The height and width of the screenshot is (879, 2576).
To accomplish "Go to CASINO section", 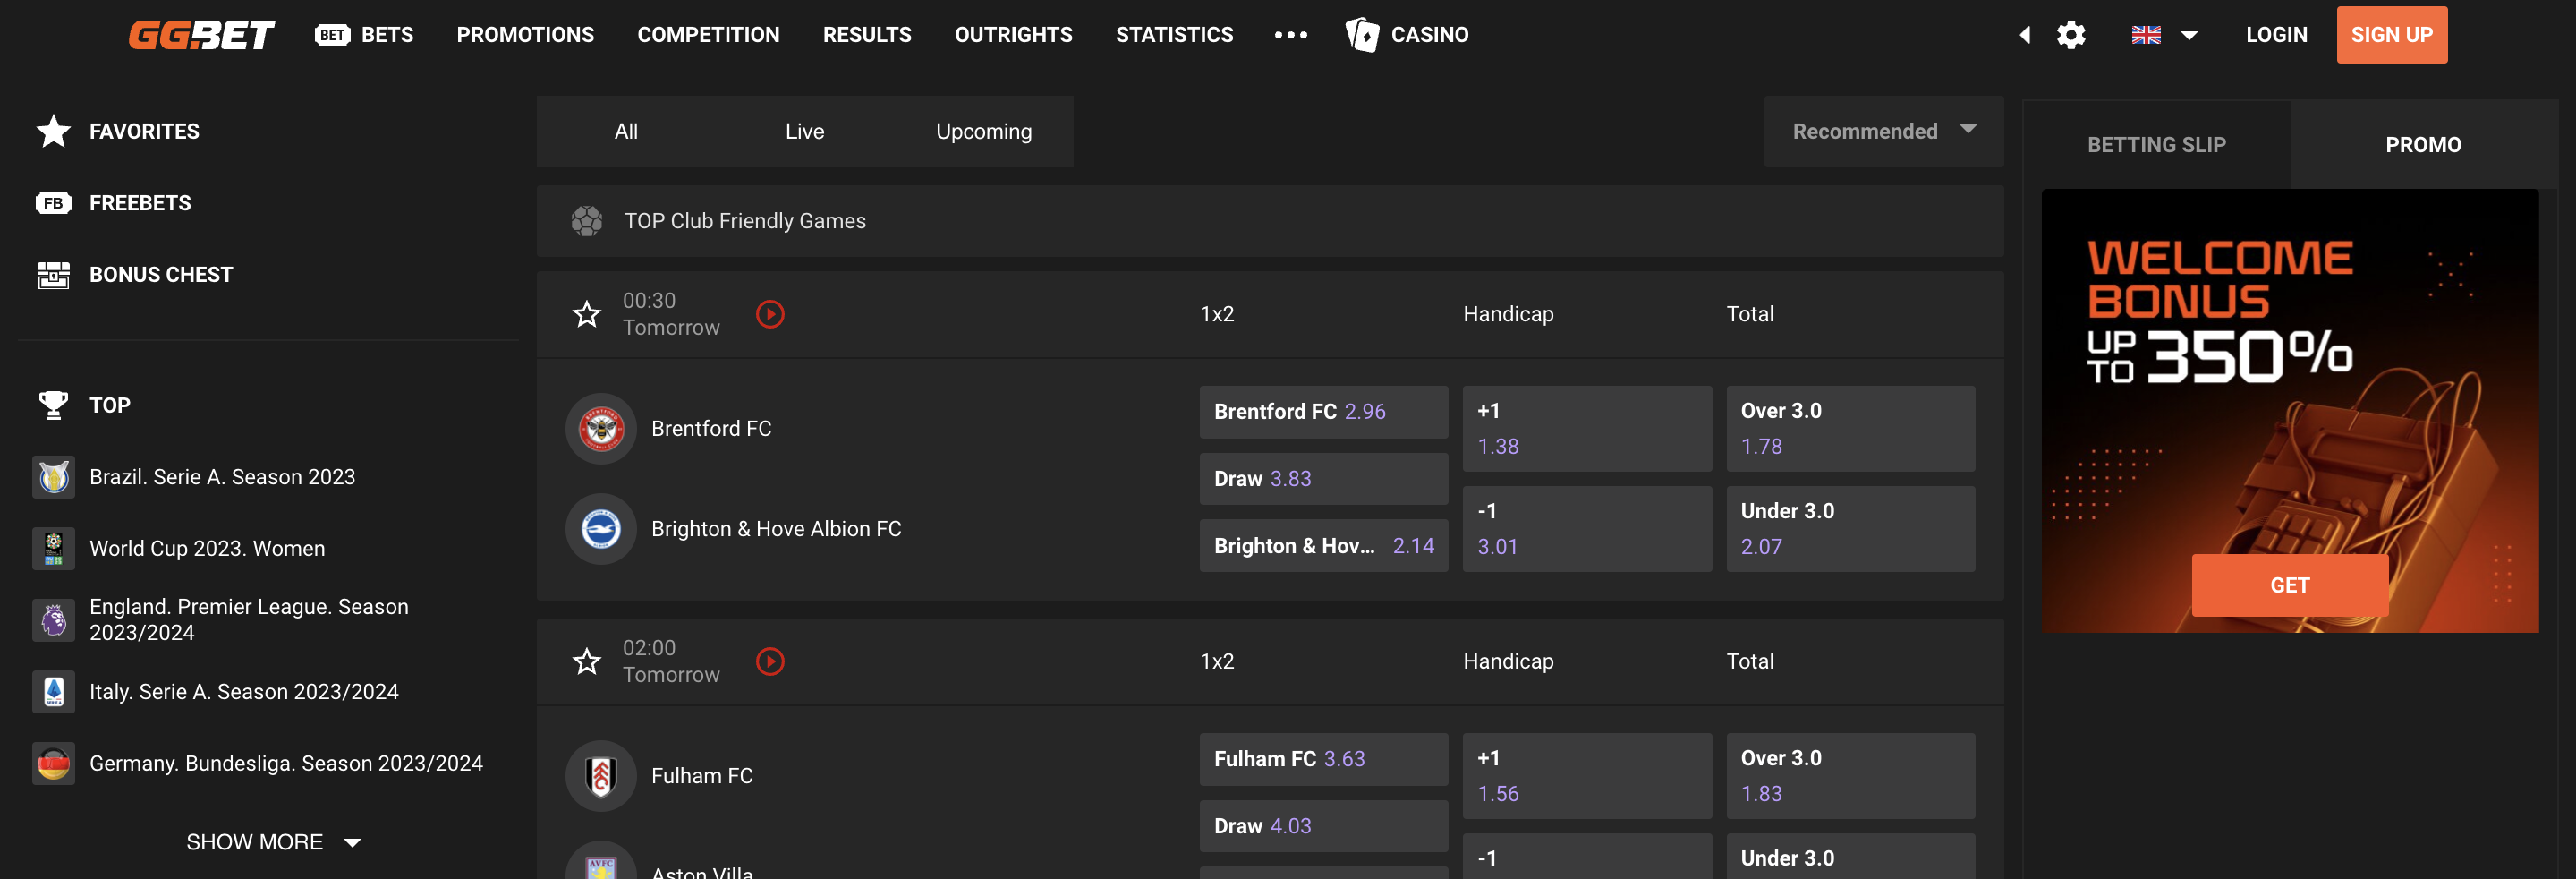I will [1429, 35].
